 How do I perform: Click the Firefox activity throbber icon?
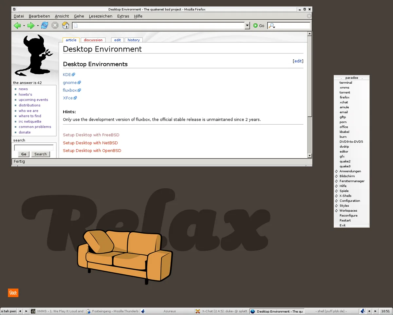(x=309, y=16)
